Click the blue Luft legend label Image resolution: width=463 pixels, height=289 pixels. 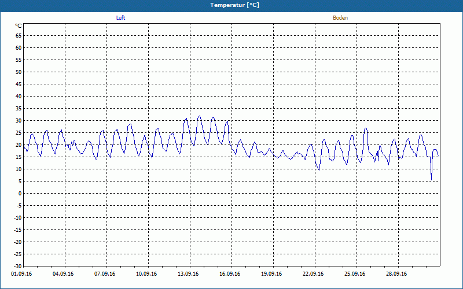point(120,18)
